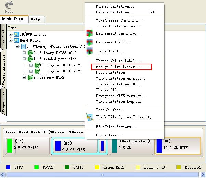Screen dimensions: 206x178
Task: Select Change SID menu entry
Action: tap(125, 90)
